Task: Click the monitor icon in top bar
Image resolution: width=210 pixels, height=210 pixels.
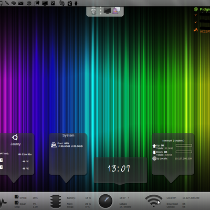Action: tap(45, 3)
